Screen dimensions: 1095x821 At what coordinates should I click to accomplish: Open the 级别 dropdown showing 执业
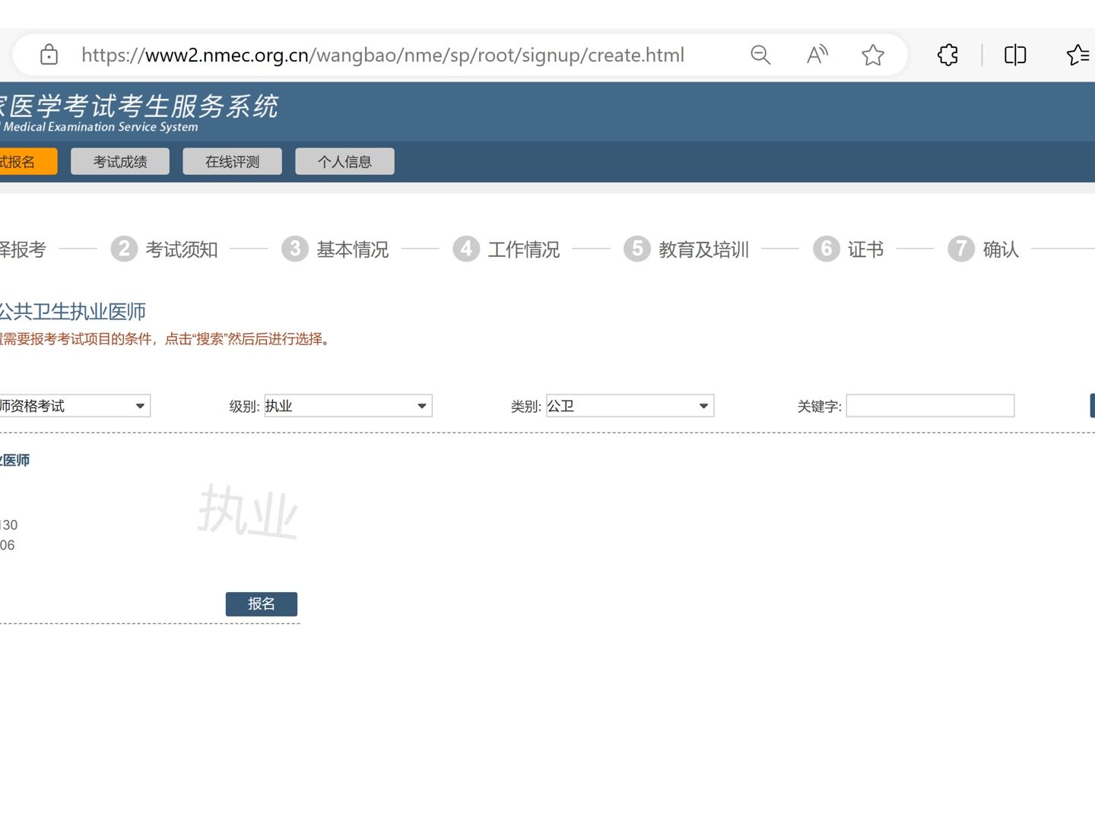point(348,406)
